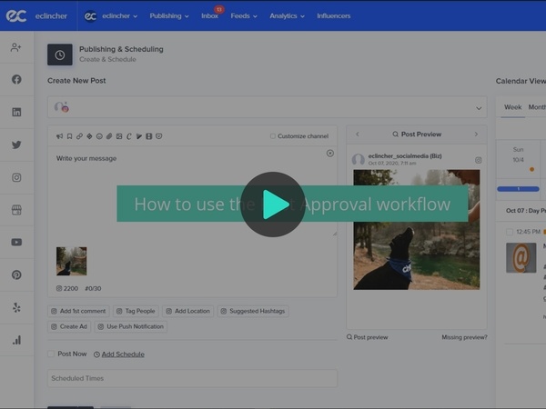Open the add user sidebar icon

pos(16,47)
